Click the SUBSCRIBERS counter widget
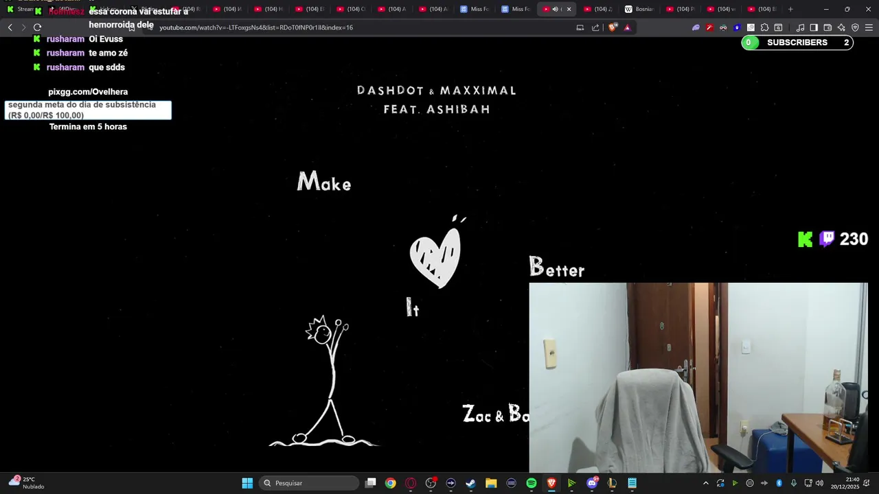 pos(797,43)
